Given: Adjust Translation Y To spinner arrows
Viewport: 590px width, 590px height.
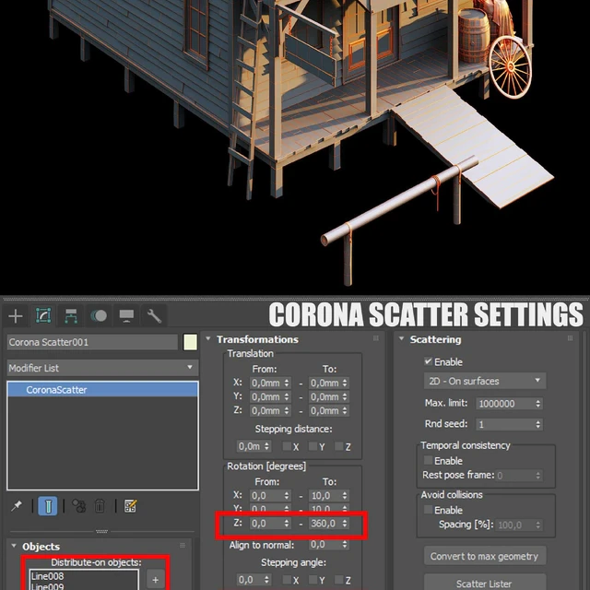Looking at the screenshot, I should pyautogui.click(x=345, y=397).
